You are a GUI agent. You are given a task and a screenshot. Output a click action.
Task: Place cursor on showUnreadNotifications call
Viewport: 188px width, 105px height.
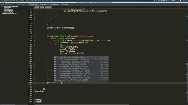coord(60,28)
